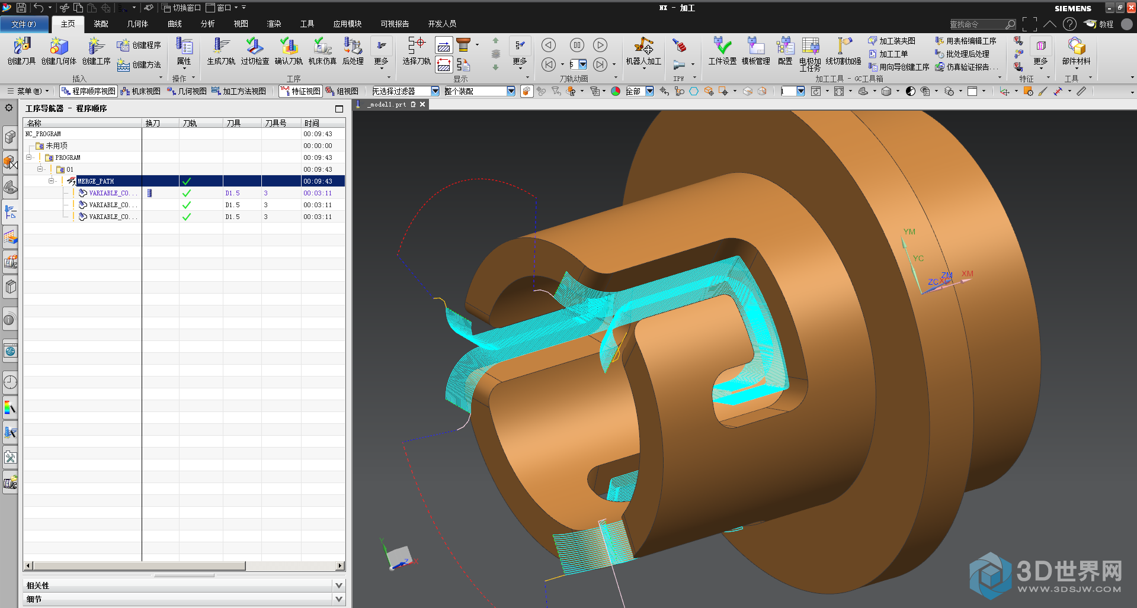Click the Help question mark icon

[x=1069, y=24]
